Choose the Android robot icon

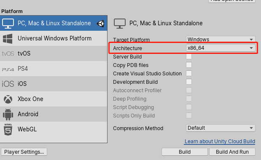(8, 114)
